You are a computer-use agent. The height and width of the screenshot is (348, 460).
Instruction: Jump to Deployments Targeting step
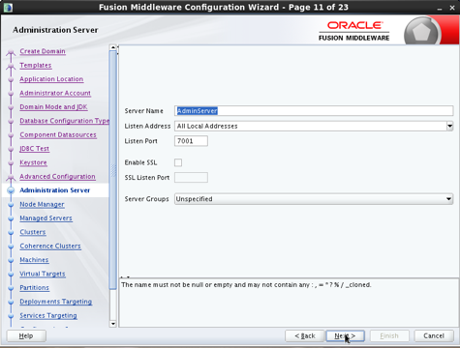pyautogui.click(x=55, y=302)
